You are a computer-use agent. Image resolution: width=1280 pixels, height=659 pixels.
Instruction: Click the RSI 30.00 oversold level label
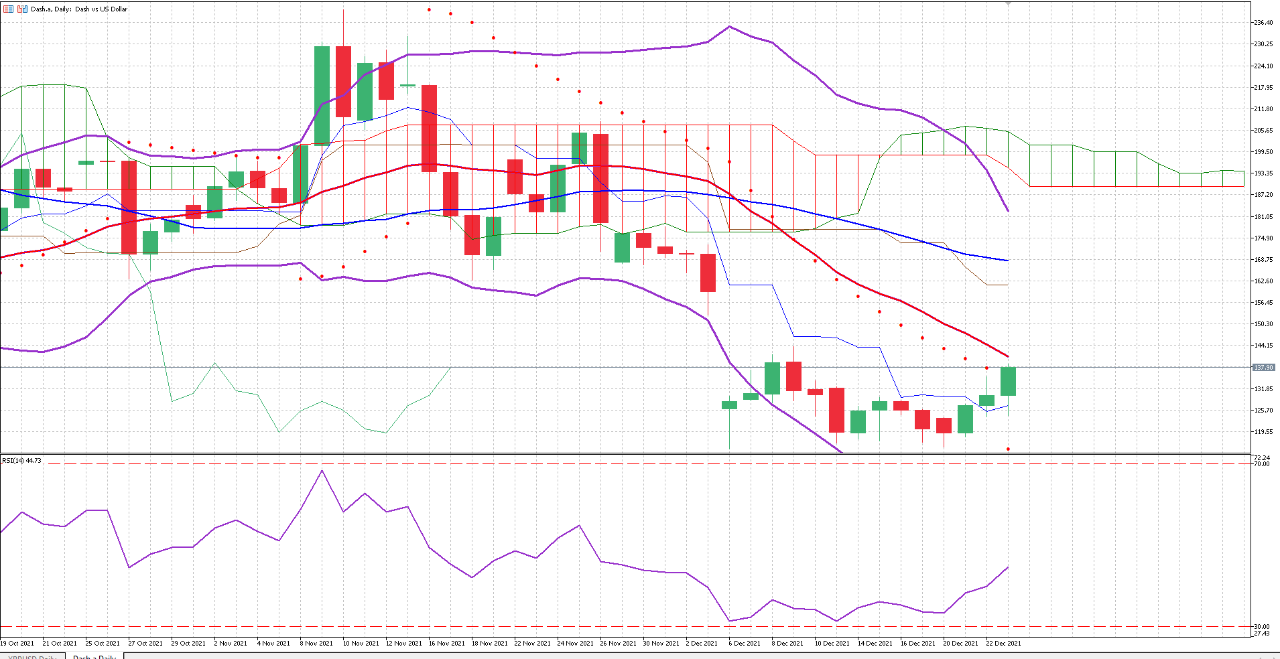click(1261, 627)
